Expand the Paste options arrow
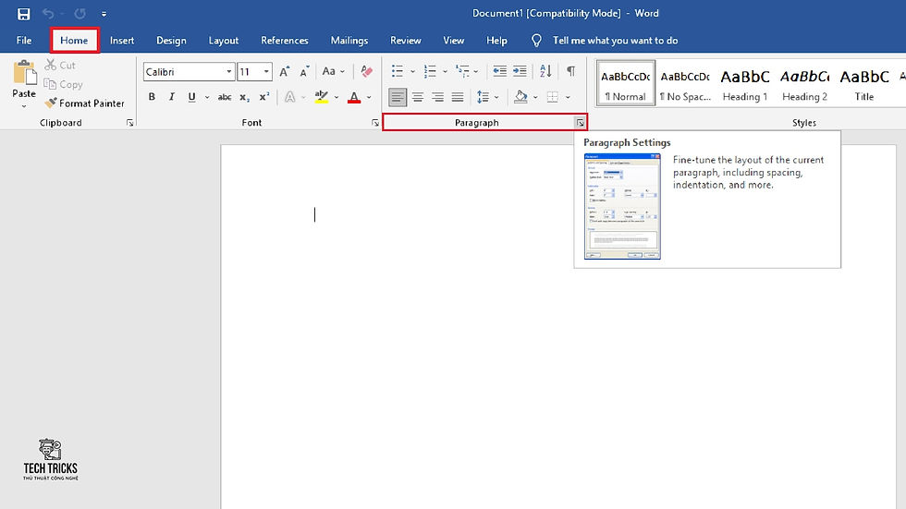The image size is (906, 509). (24, 106)
